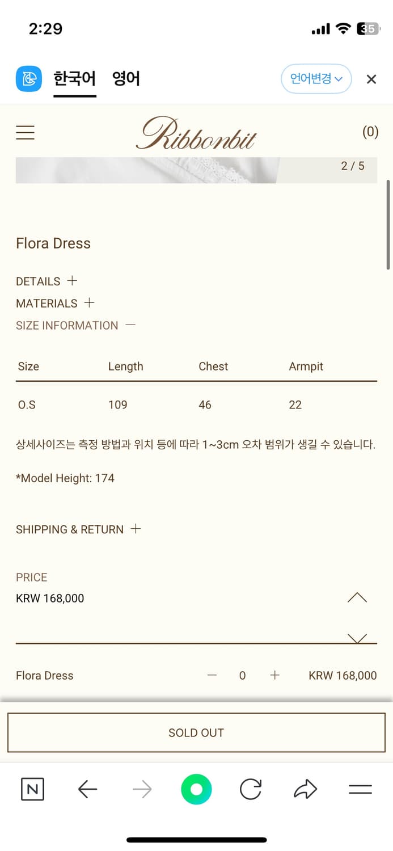Switch to the 한국어 tab
393x851 pixels.
coord(74,78)
